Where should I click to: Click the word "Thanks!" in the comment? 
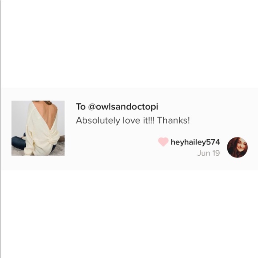point(173,121)
